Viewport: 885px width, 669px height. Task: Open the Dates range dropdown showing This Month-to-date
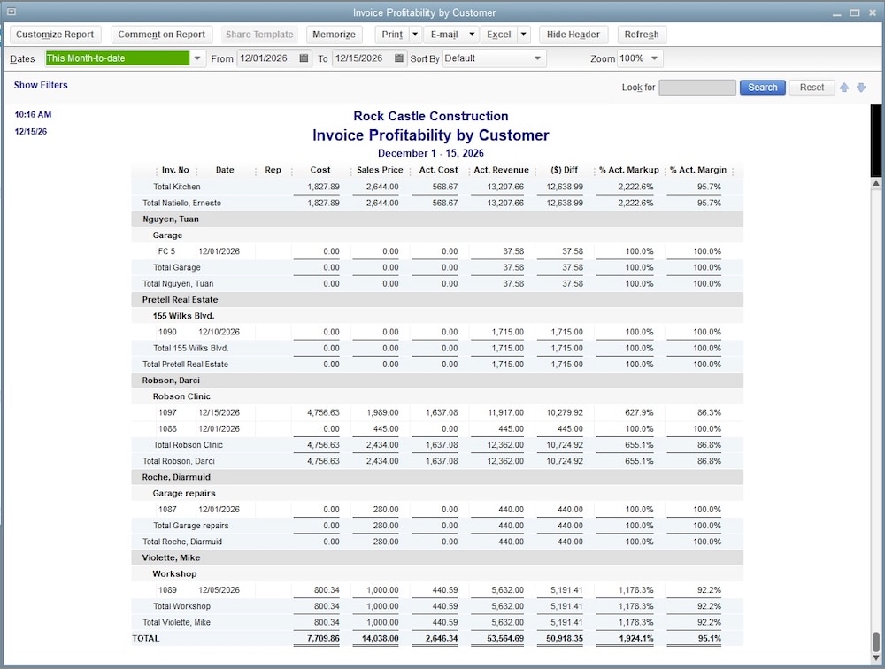click(x=198, y=58)
